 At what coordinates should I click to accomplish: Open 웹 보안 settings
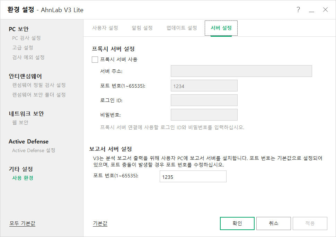(20, 122)
